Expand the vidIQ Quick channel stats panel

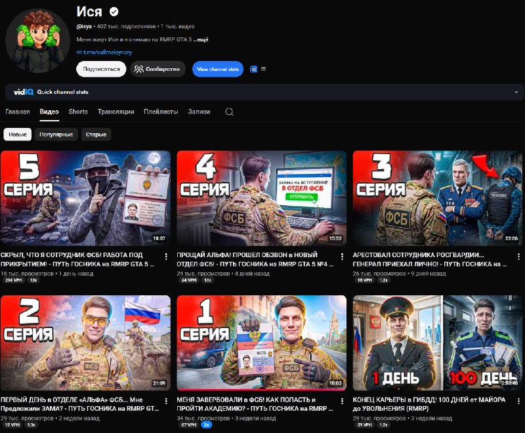pyautogui.click(x=516, y=92)
